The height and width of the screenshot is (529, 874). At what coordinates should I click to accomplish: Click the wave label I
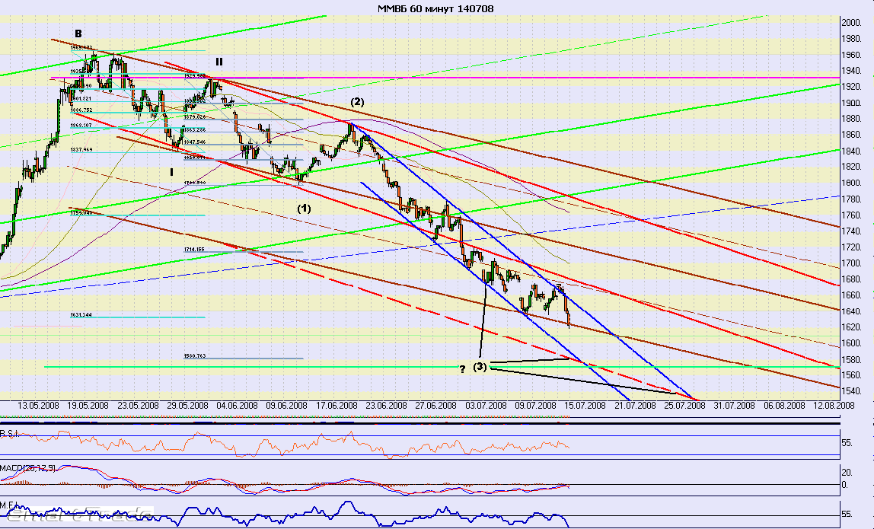171,173
